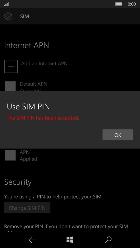Tap the Search magnifier icon

coord(108,240)
